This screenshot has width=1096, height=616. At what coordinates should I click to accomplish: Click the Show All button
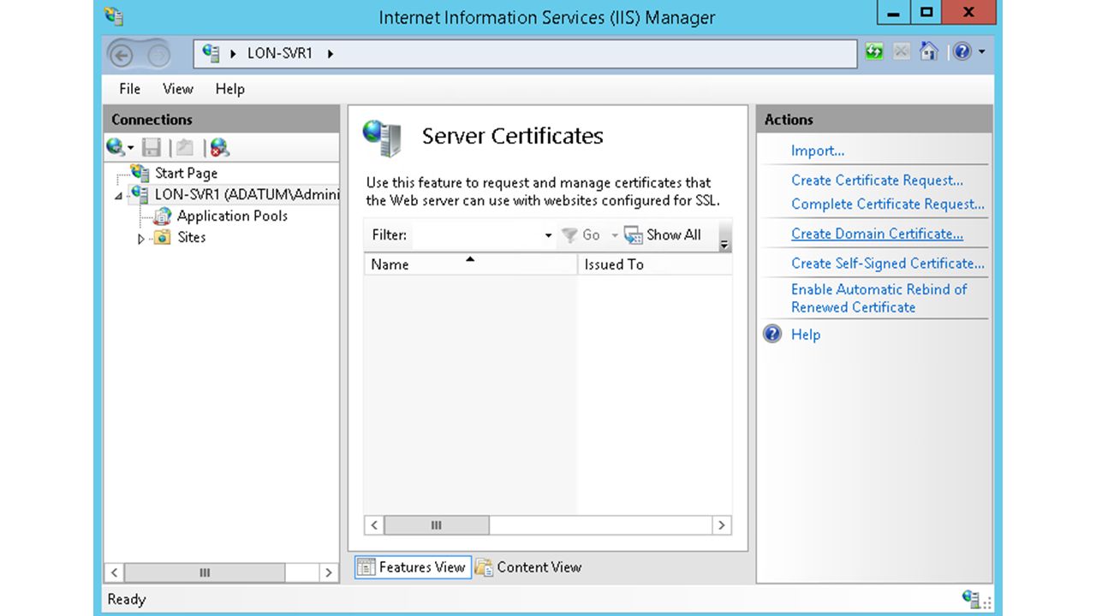663,235
